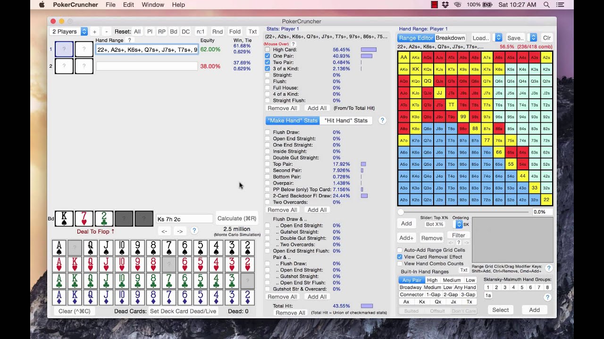
Task: Open the File menu
Action: (110, 5)
